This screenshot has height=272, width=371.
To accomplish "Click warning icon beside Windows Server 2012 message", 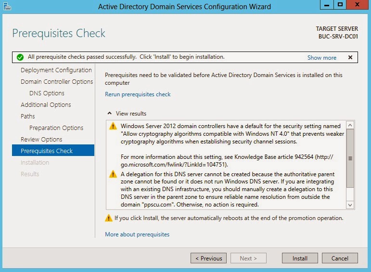I will click(113, 126).
